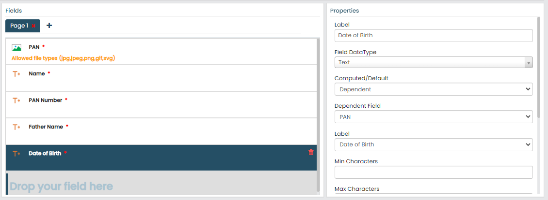Click the text icon beside Date of Birth
The image size is (548, 200).
pos(16,154)
